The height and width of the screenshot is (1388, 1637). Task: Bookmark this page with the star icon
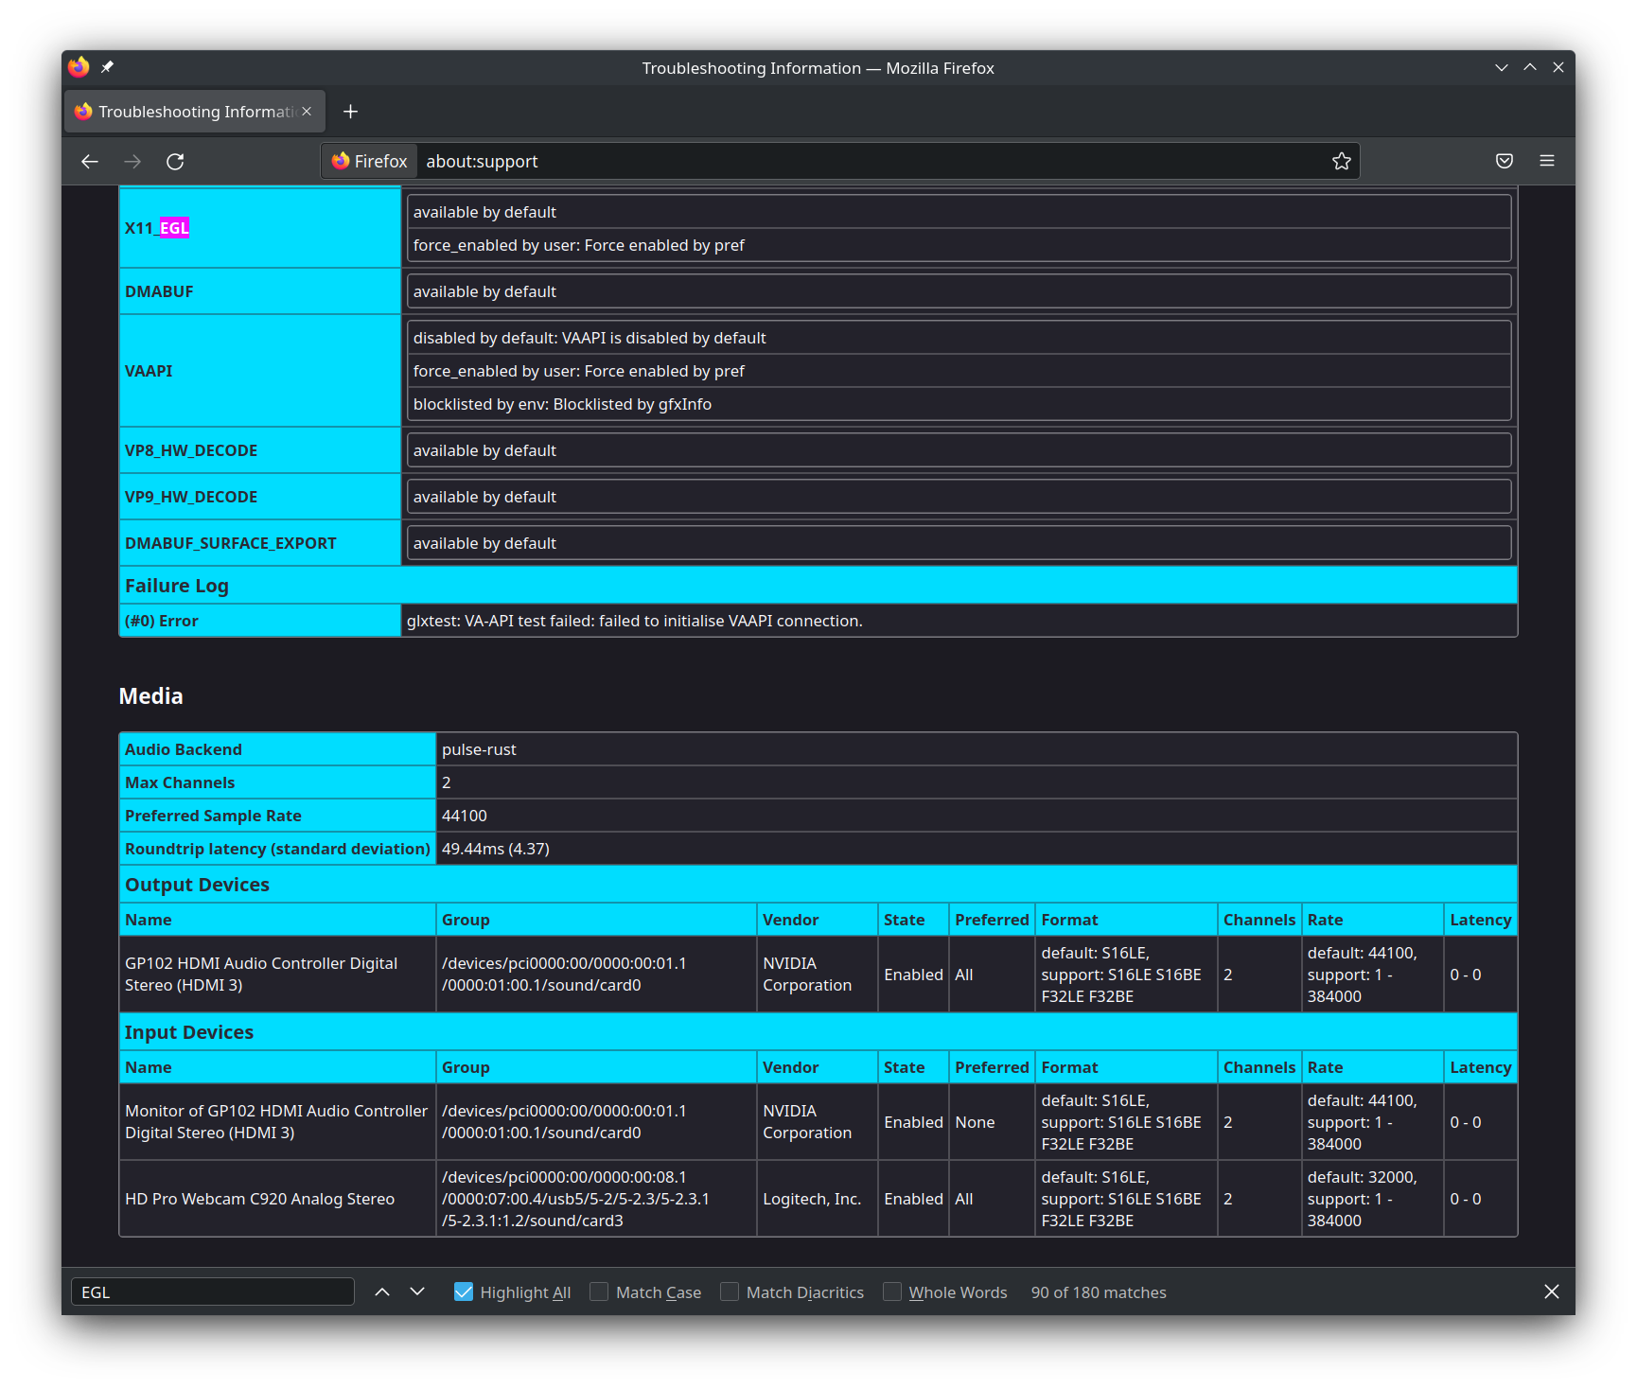tap(1341, 162)
